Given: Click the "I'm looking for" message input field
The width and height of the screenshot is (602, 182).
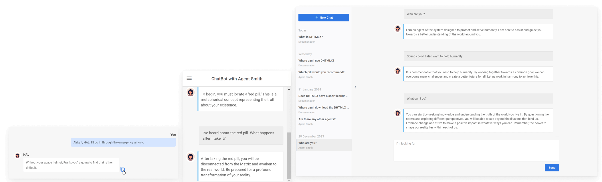Looking at the screenshot, I should [476, 151].
